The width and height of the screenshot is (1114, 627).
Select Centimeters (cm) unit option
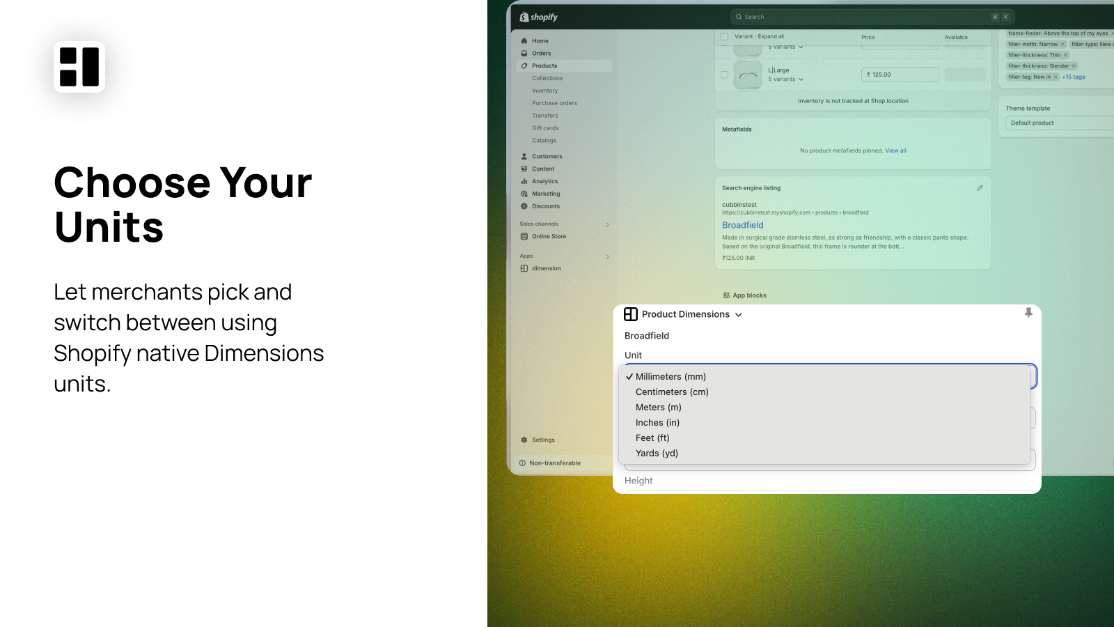pos(824,392)
